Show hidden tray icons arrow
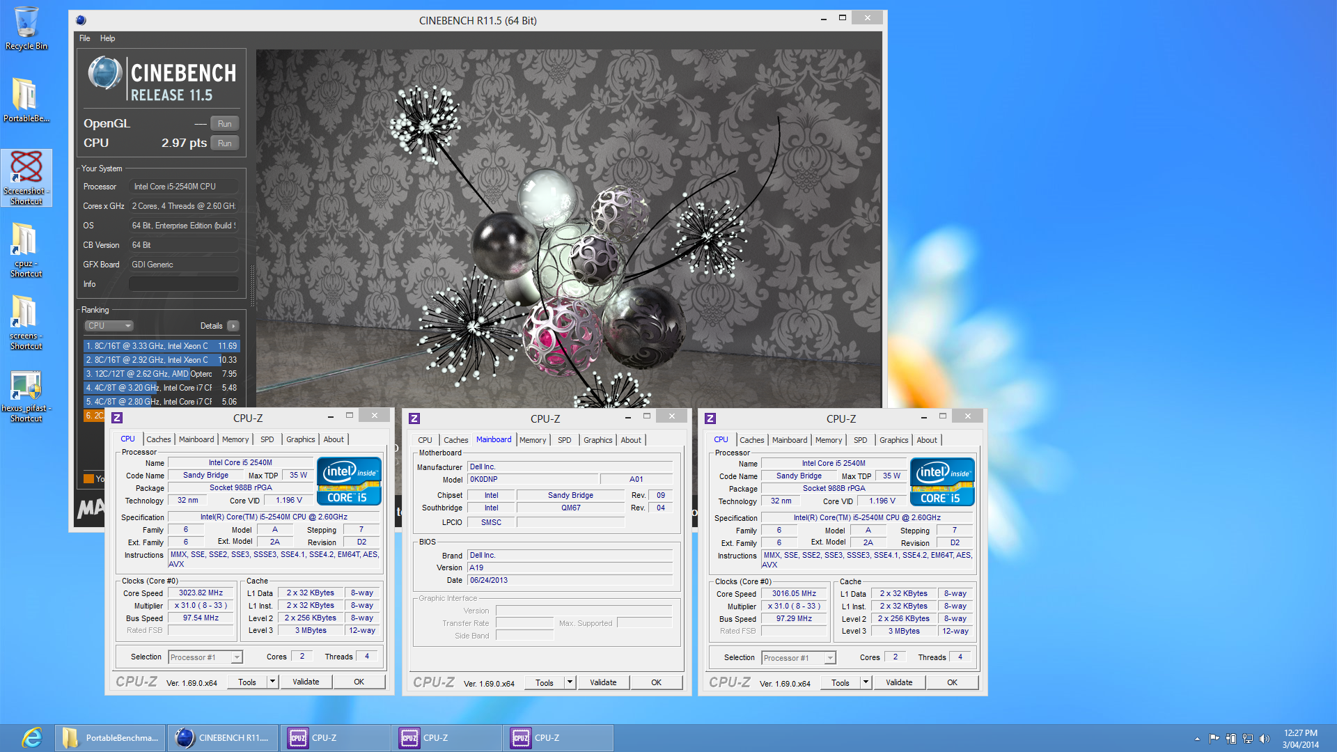 tap(1197, 738)
